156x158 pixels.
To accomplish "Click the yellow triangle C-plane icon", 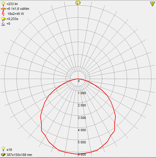I will tap(152, 4).
